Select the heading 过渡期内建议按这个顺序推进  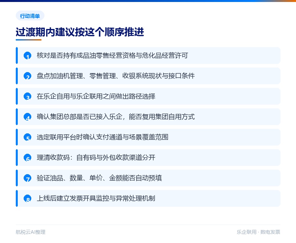pos(80,32)
